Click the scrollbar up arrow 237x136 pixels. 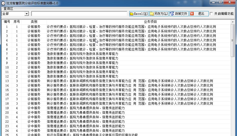pos(232,22)
